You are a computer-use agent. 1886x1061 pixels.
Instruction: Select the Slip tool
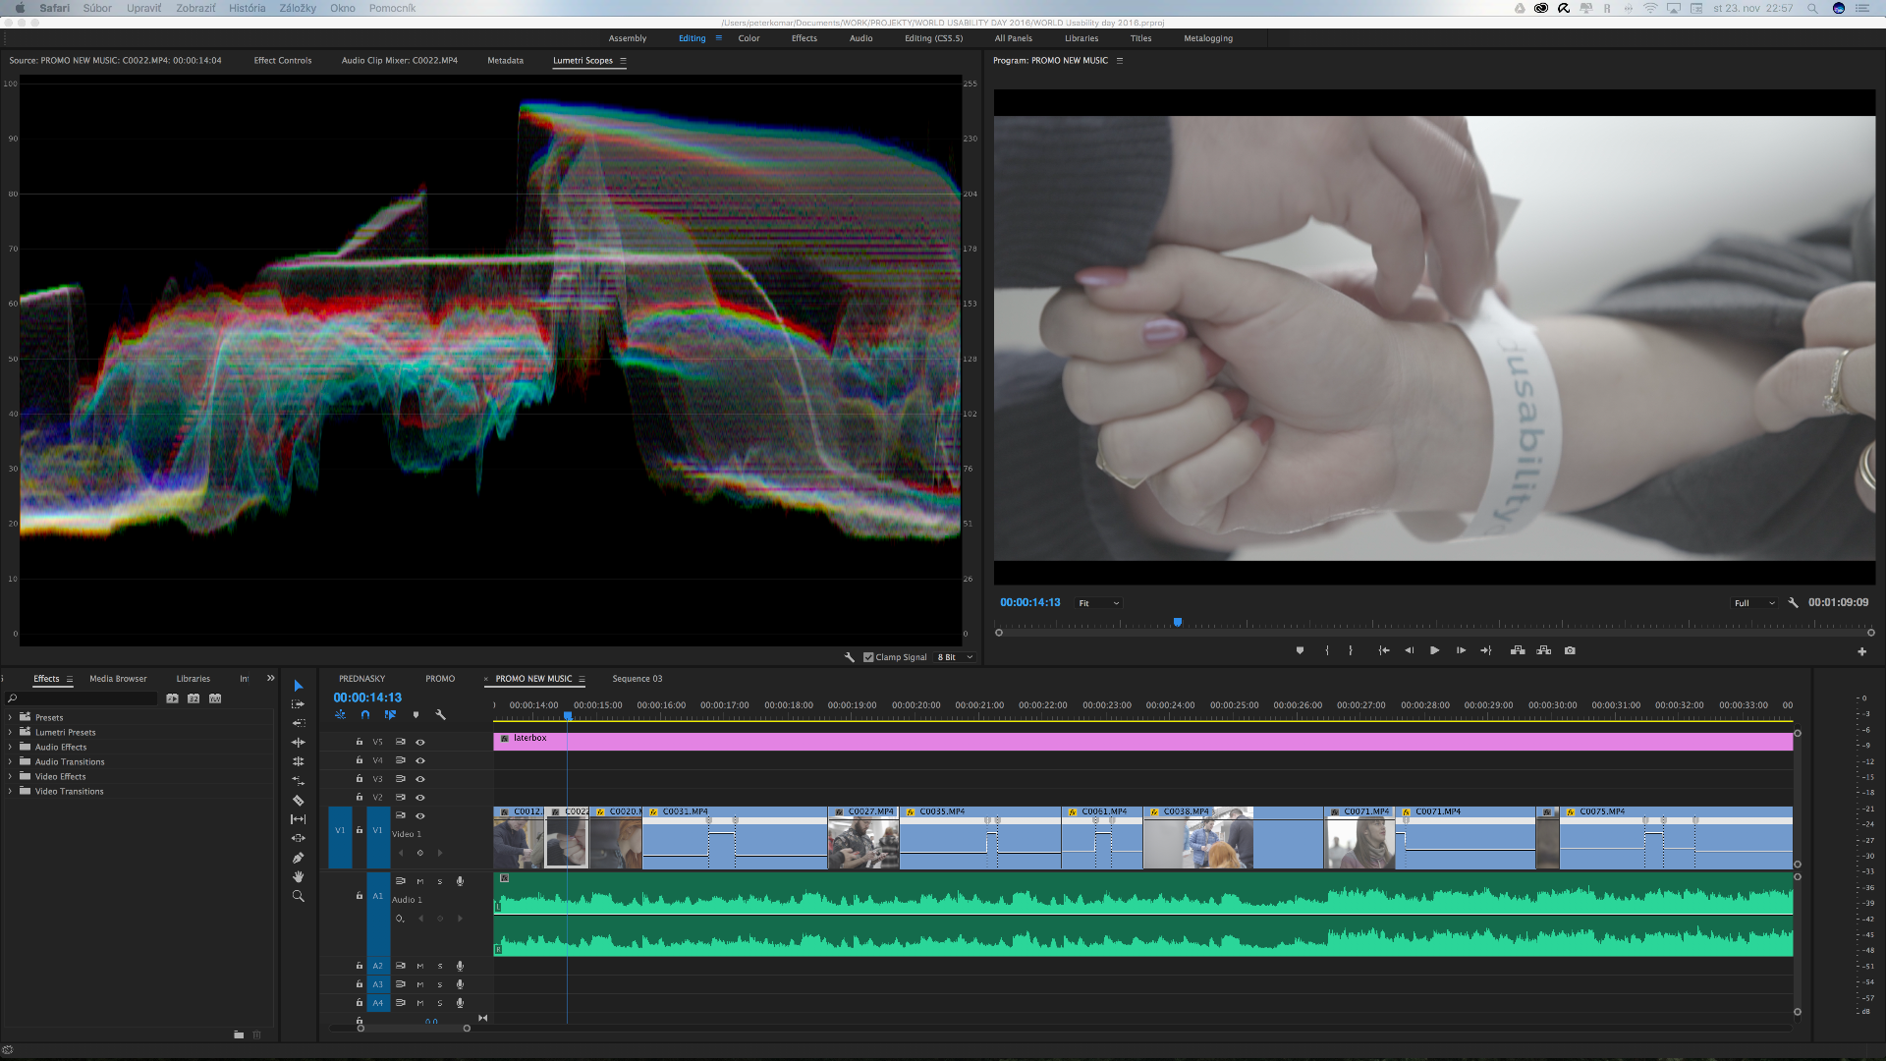(299, 819)
